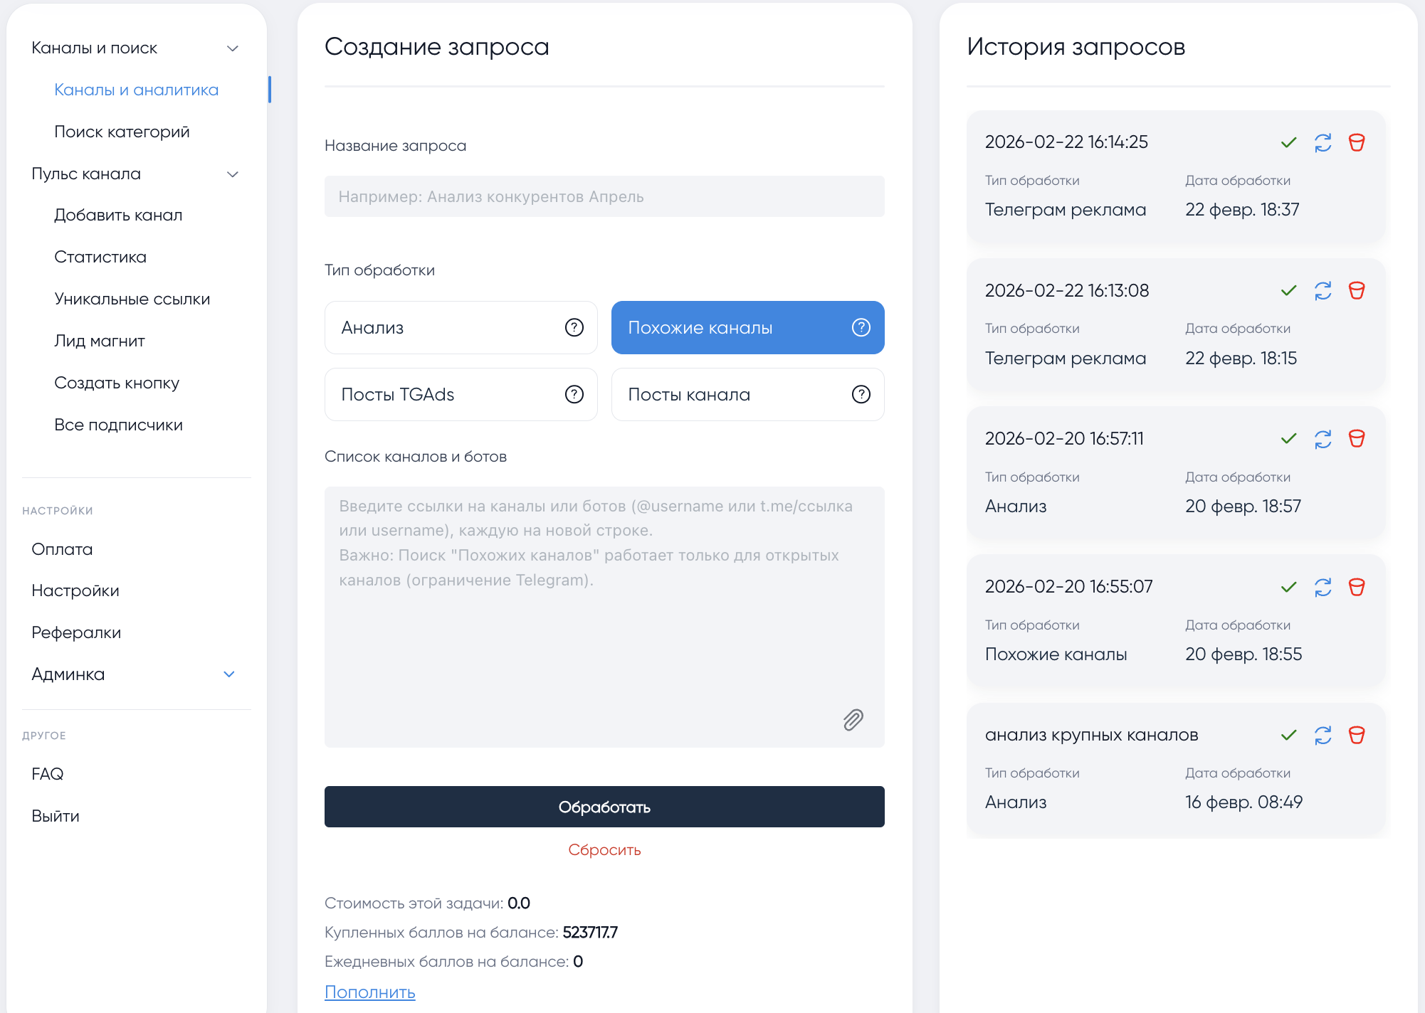Click Выйти to log out

click(56, 816)
